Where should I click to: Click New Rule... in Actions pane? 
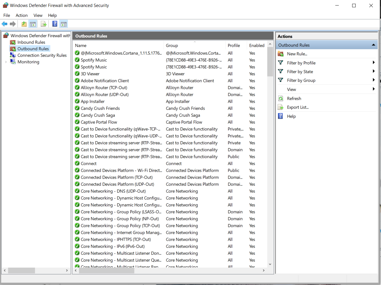click(297, 54)
